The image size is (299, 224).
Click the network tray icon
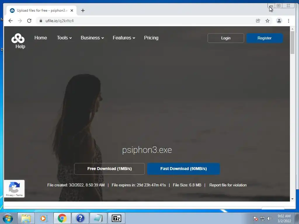coord(263,218)
